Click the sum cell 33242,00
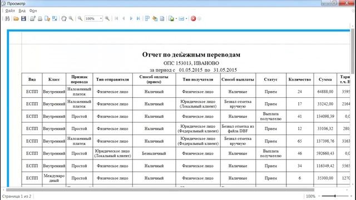 tap(325, 104)
